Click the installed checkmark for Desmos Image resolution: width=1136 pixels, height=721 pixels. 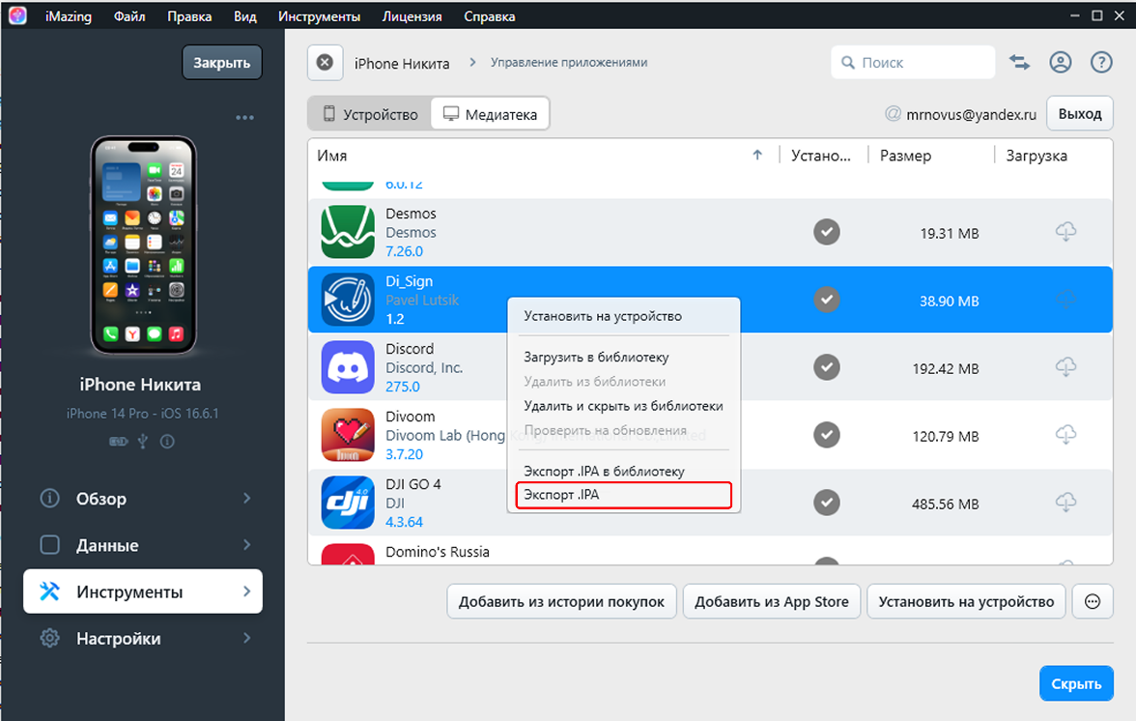coord(826,232)
